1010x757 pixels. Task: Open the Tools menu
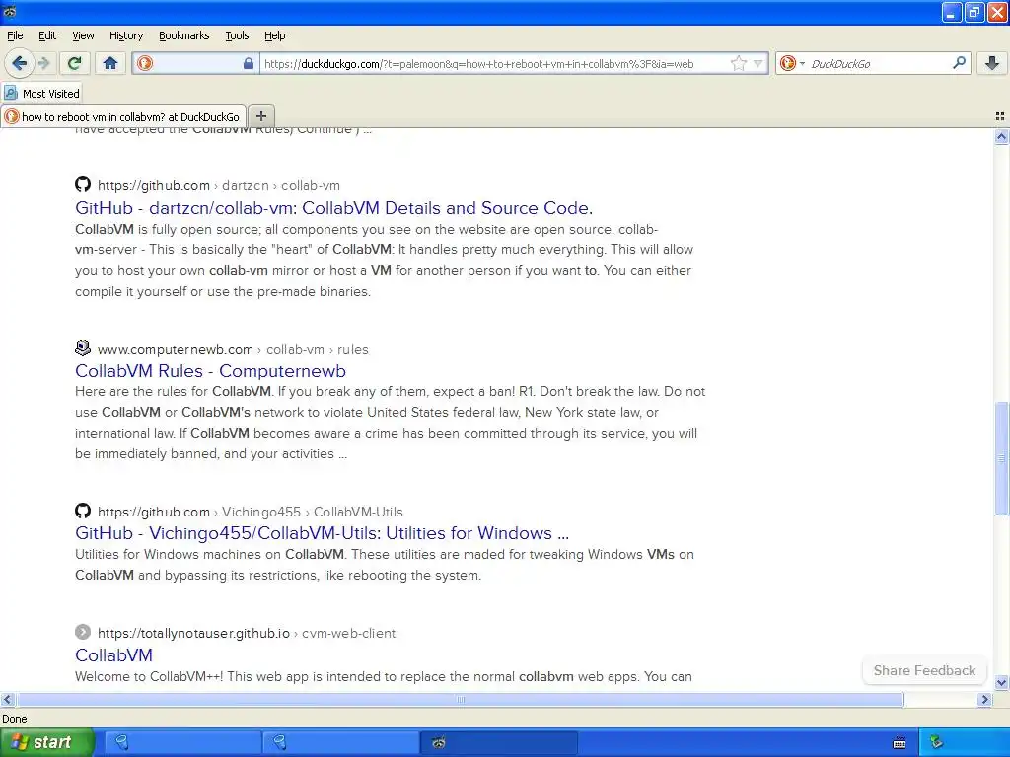click(x=237, y=35)
